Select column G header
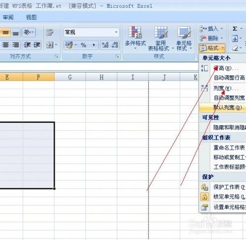 [70, 77]
